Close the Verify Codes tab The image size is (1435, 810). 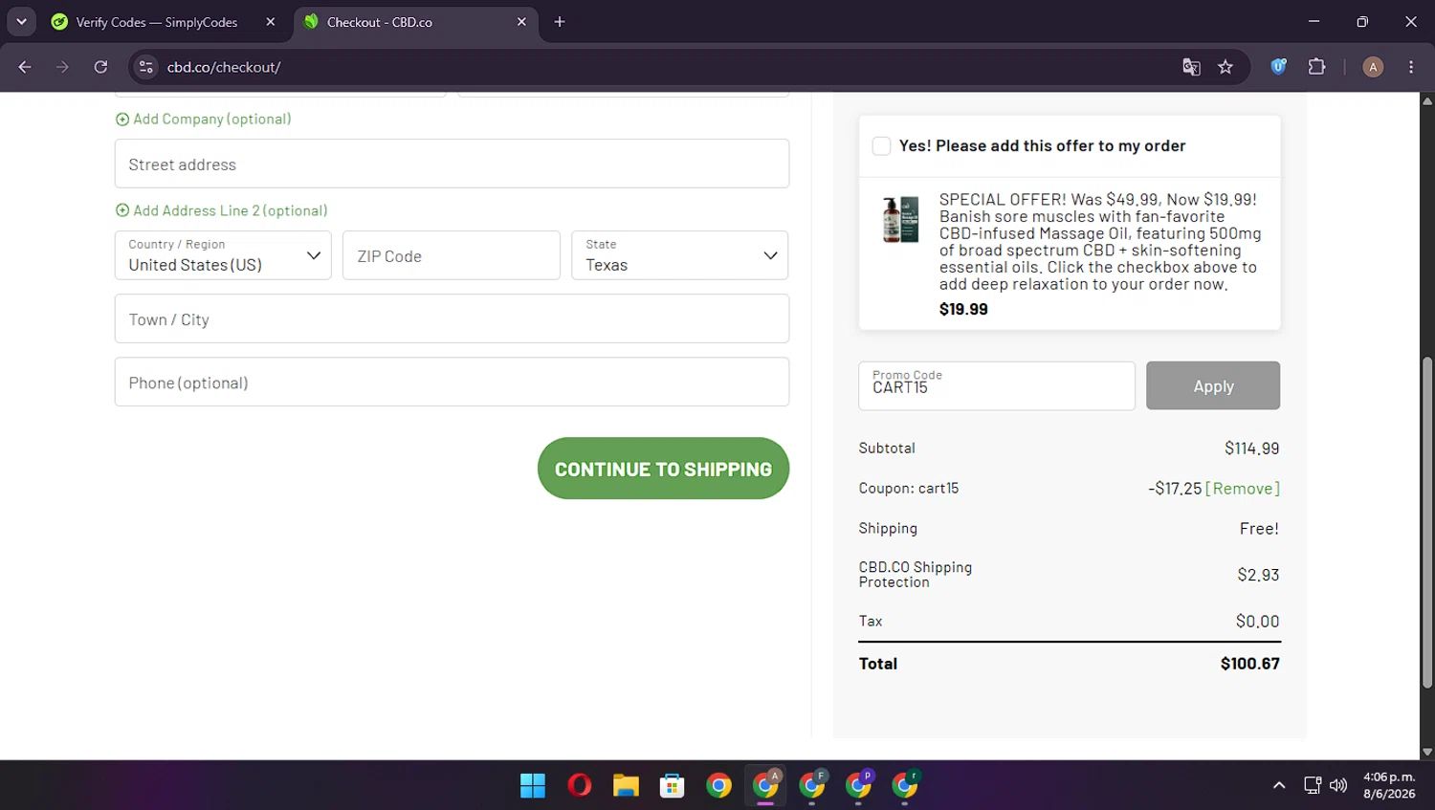click(x=271, y=22)
